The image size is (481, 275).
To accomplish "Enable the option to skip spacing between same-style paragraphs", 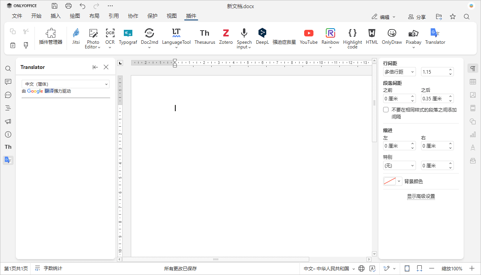I will coord(386,109).
